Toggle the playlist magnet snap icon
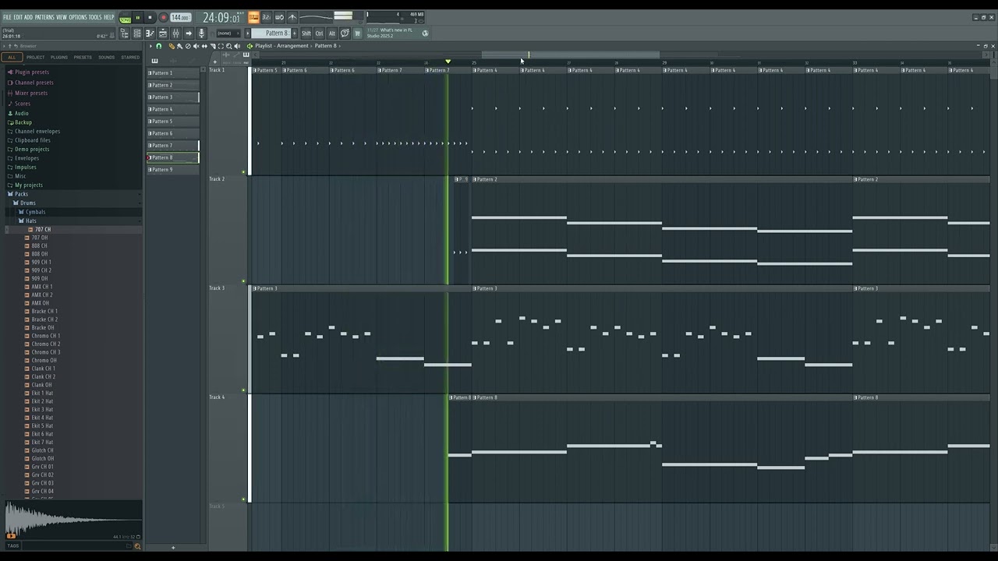Image resolution: width=998 pixels, height=561 pixels. [158, 46]
